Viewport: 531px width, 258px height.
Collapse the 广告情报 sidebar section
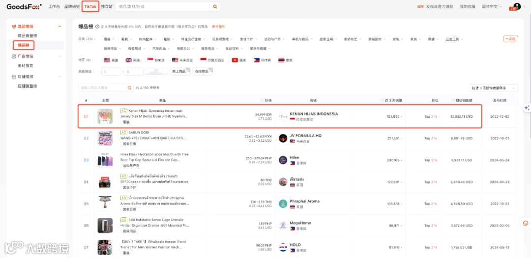(x=59, y=56)
